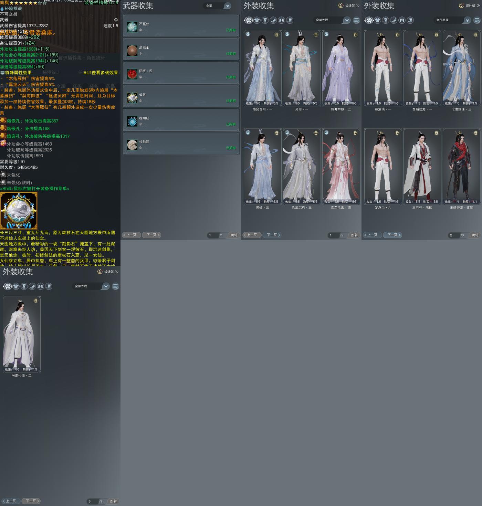Click the trash icon on 玉羽林·鸿运 card
Image resolution: width=482 pixels, height=506 pixels.
tap(437, 133)
